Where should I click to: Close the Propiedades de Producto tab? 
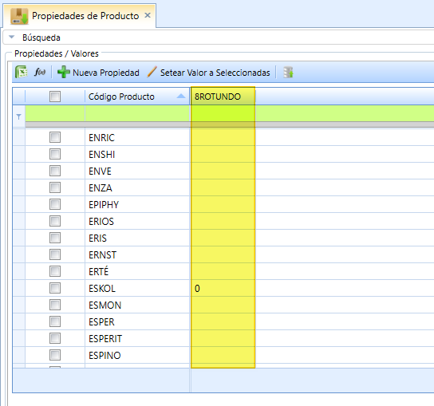tap(148, 15)
